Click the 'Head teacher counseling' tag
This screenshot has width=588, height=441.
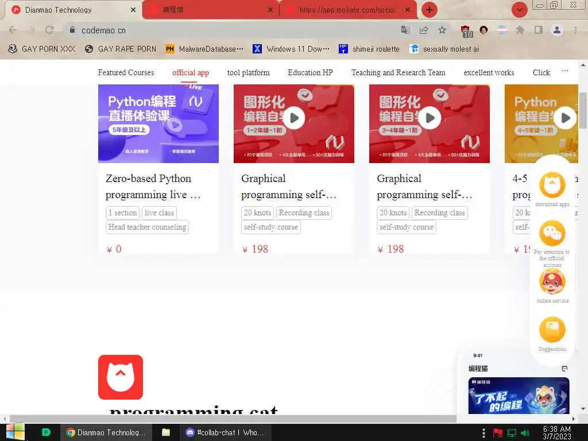point(147,227)
